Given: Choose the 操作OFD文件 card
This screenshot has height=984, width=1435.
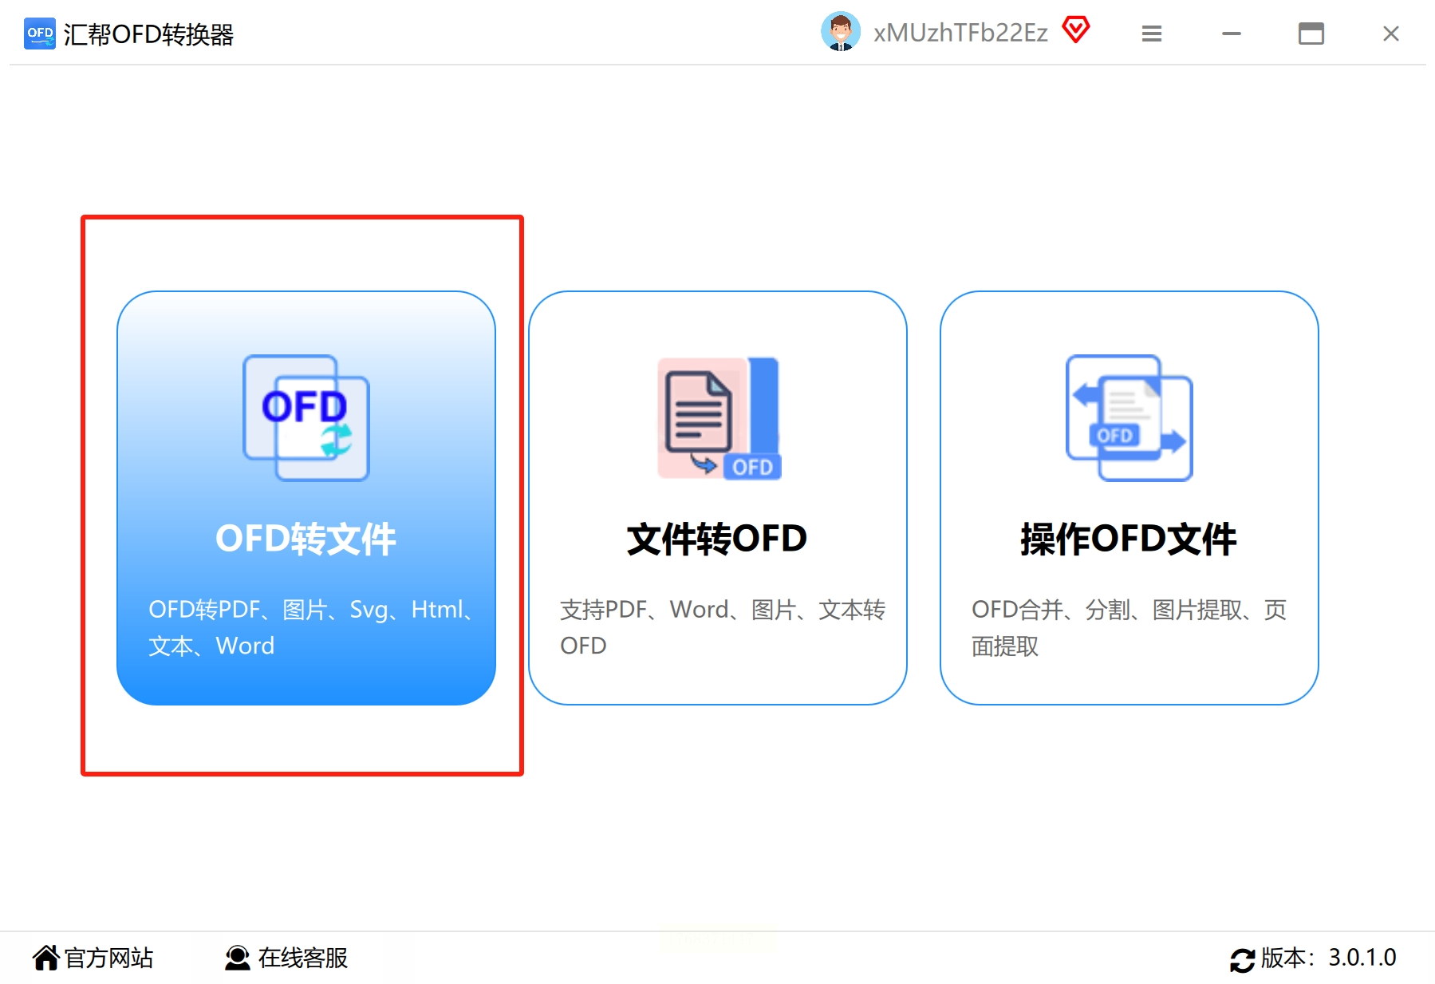Looking at the screenshot, I should point(1127,495).
